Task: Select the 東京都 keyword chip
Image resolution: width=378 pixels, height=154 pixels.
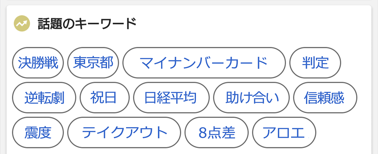Action: coord(93,63)
